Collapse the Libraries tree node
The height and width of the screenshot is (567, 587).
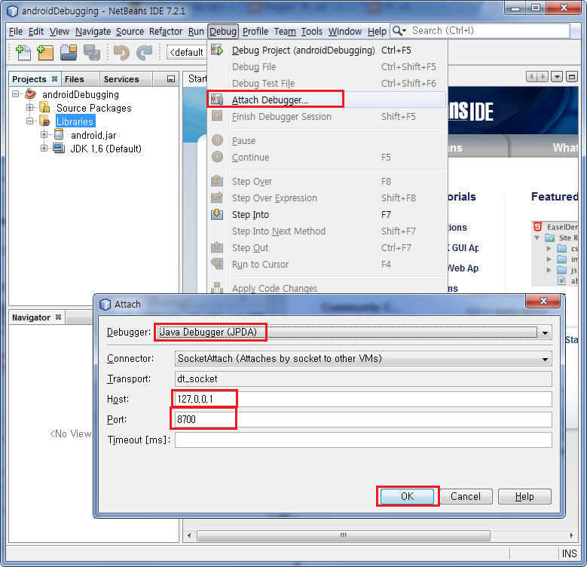click(29, 121)
